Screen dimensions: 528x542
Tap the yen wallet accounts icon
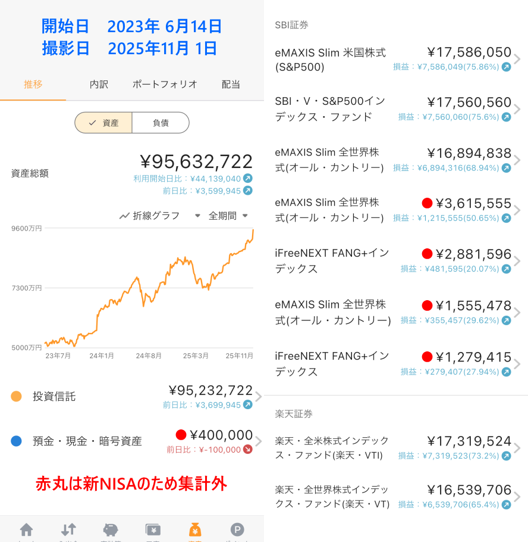coord(153,529)
